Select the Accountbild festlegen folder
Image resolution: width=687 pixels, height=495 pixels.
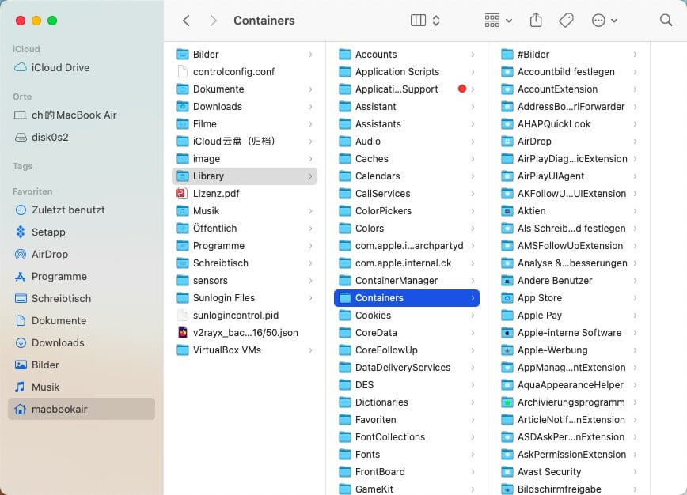tap(569, 72)
